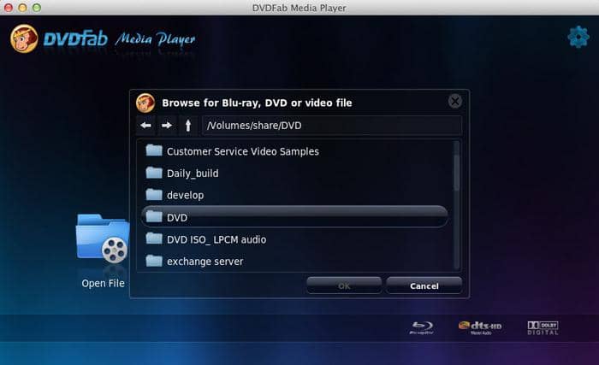Click the Open File label
This screenshot has width=599, height=365.
coord(104,283)
